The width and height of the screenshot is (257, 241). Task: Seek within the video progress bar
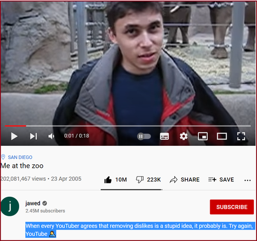[x=128, y=126]
